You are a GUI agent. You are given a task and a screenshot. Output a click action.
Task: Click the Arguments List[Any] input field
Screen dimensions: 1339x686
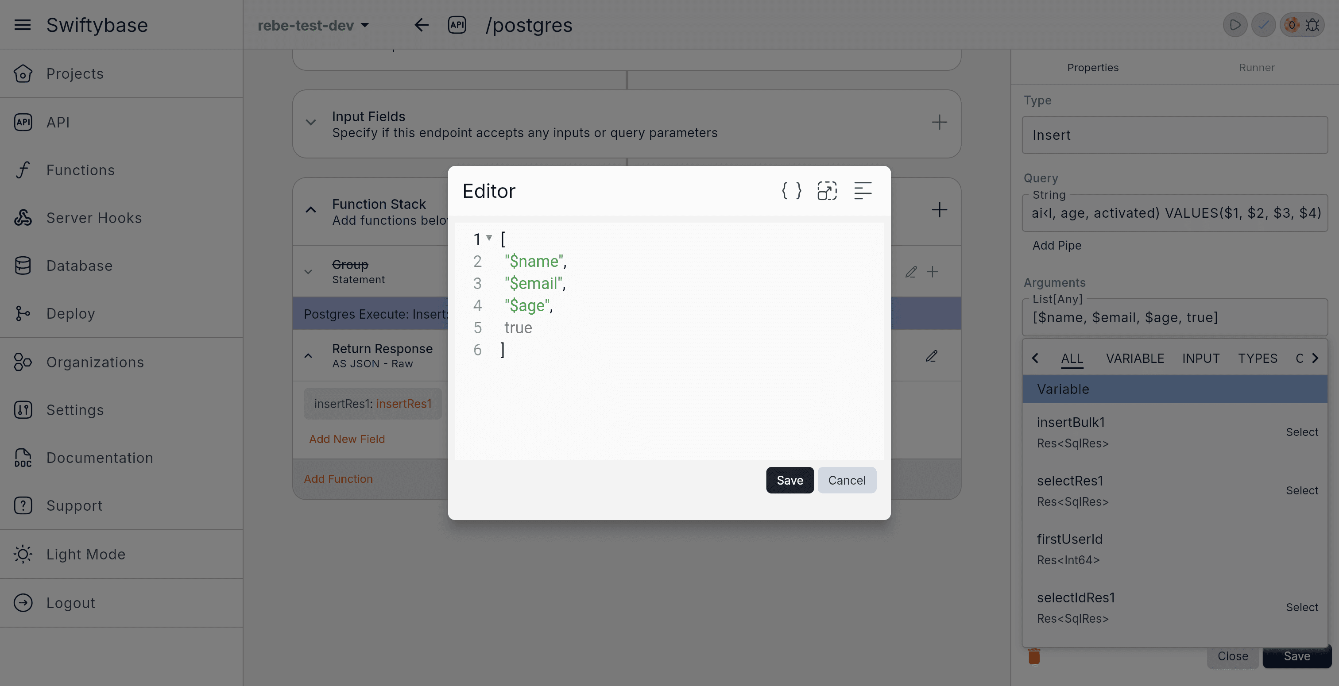(x=1175, y=317)
